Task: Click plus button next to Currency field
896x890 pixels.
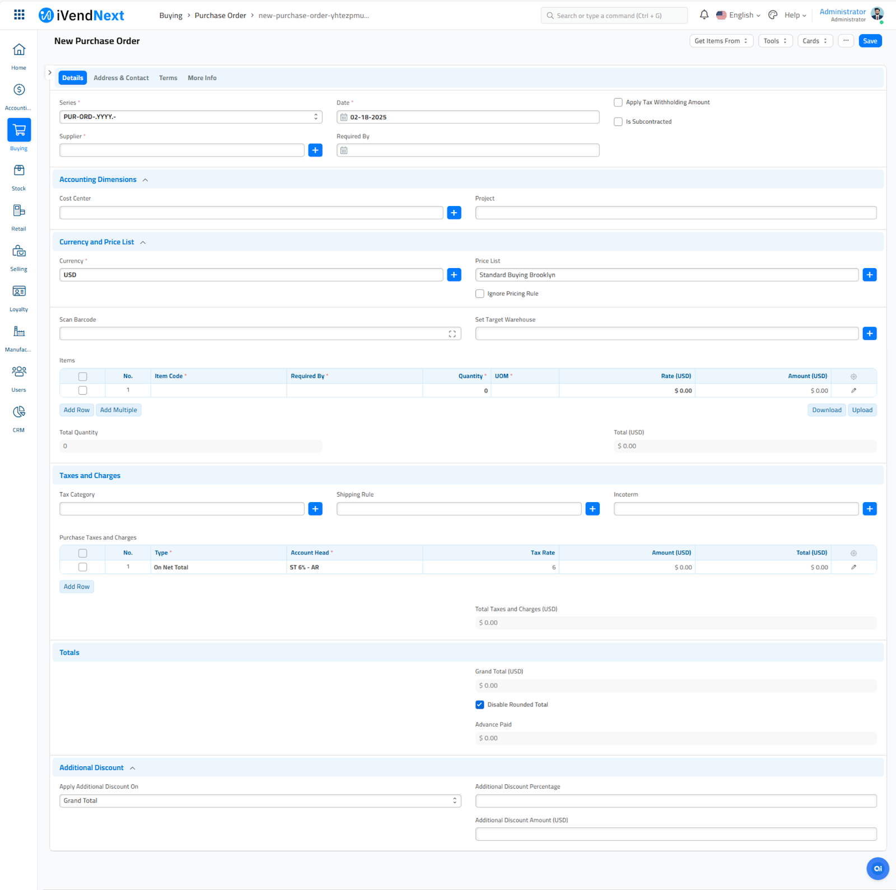Action: (x=454, y=275)
